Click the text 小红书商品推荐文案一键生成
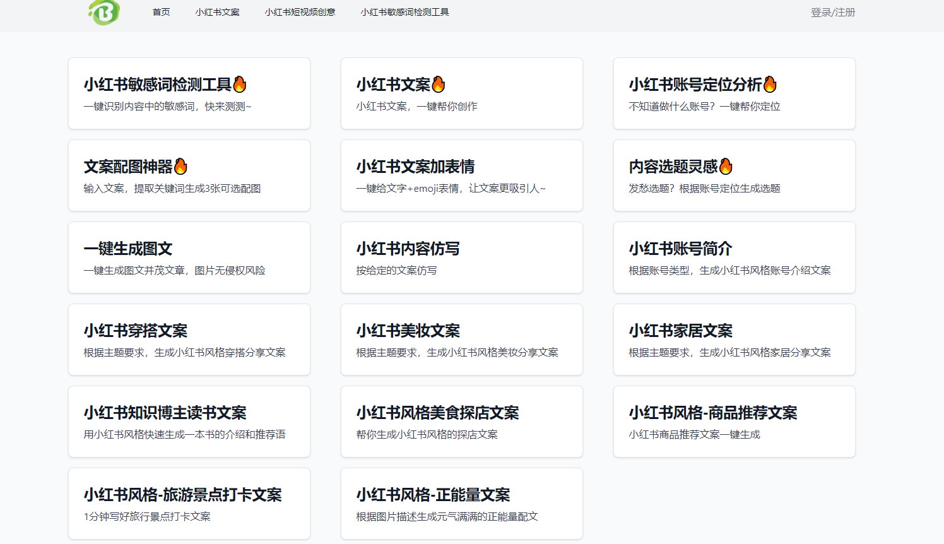The width and height of the screenshot is (944, 544). point(694,435)
